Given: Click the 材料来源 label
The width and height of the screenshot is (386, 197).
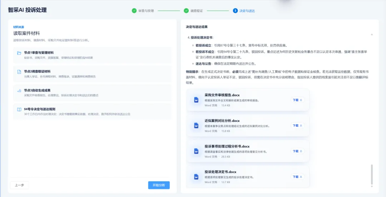Looking at the screenshot, I should [x=19, y=27].
